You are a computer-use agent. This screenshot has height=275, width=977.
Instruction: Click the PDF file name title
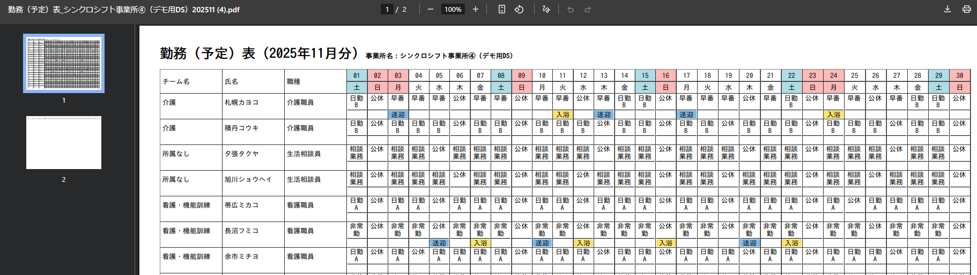coord(124,10)
